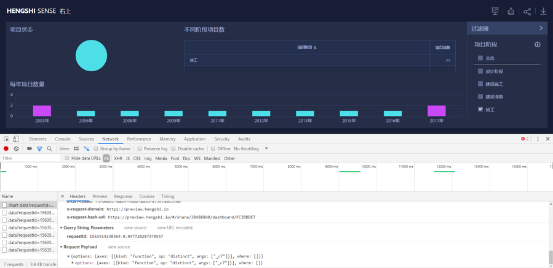The image size is (553, 268).
Task: Open the Console tab
Action: click(x=62, y=139)
